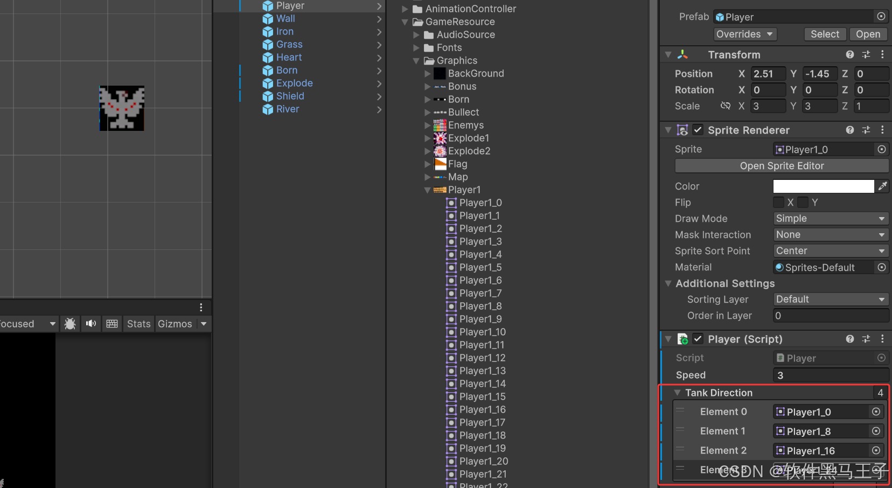Toggle the Scale constrain proportions link icon
The height and width of the screenshot is (488, 892).
[726, 106]
